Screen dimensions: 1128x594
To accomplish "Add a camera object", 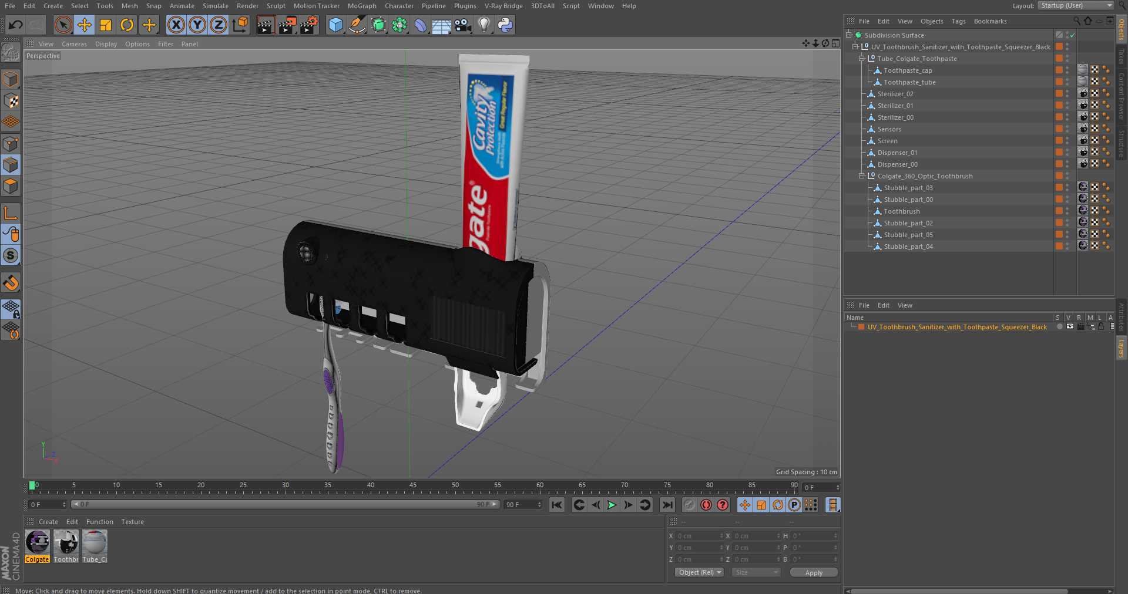I will coord(463,25).
